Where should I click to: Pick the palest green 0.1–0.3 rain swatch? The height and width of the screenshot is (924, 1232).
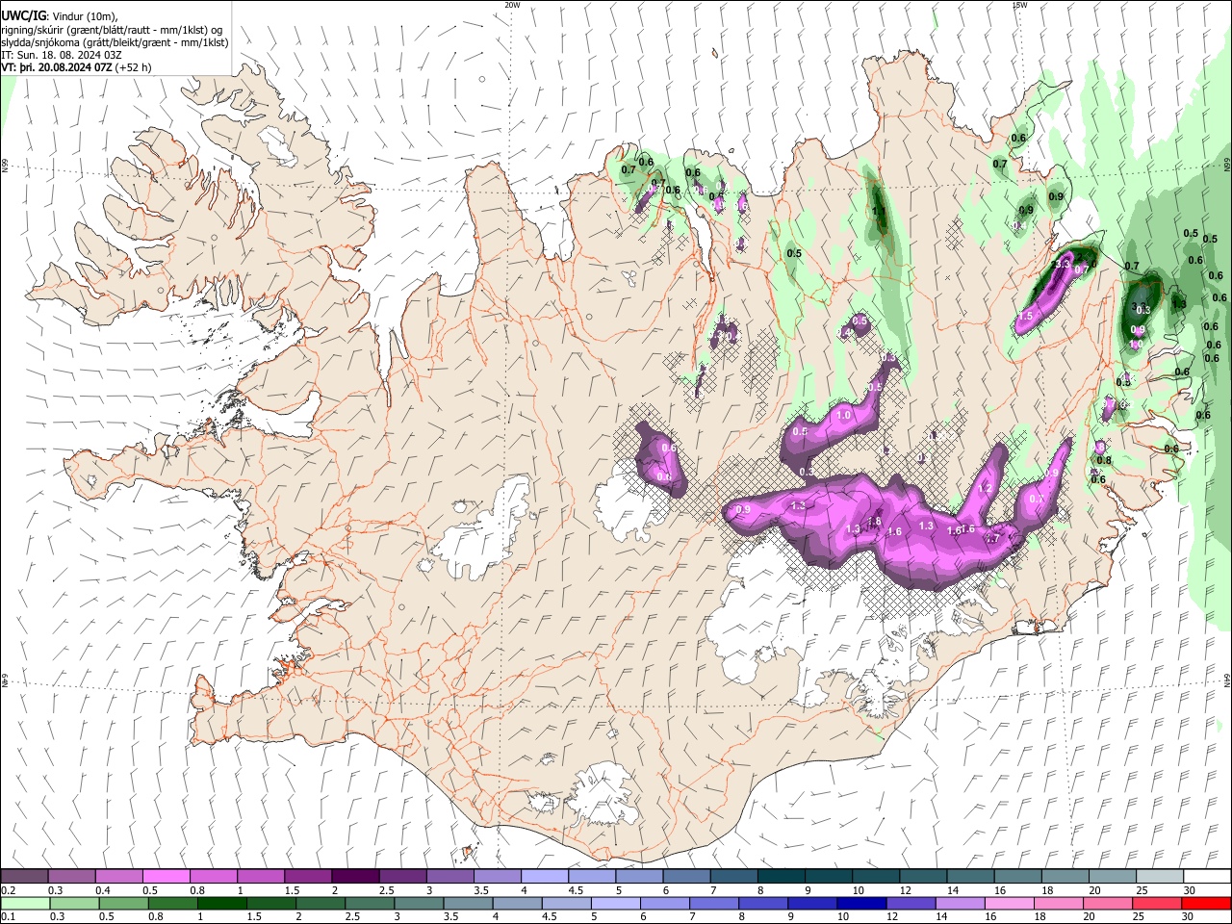[25, 903]
